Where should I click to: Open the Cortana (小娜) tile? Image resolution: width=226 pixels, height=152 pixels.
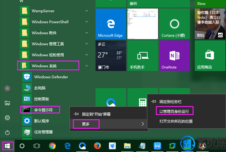175,24
